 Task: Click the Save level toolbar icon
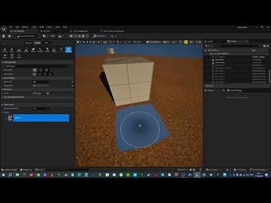pyautogui.click(x=3, y=36)
